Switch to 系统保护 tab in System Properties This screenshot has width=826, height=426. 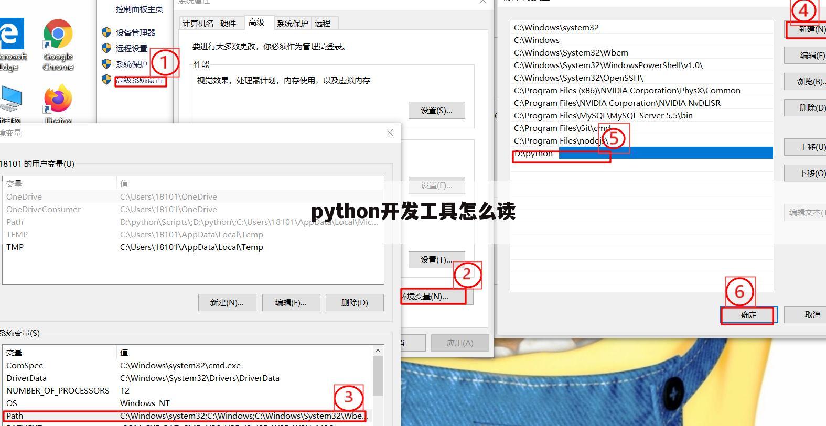coord(293,23)
